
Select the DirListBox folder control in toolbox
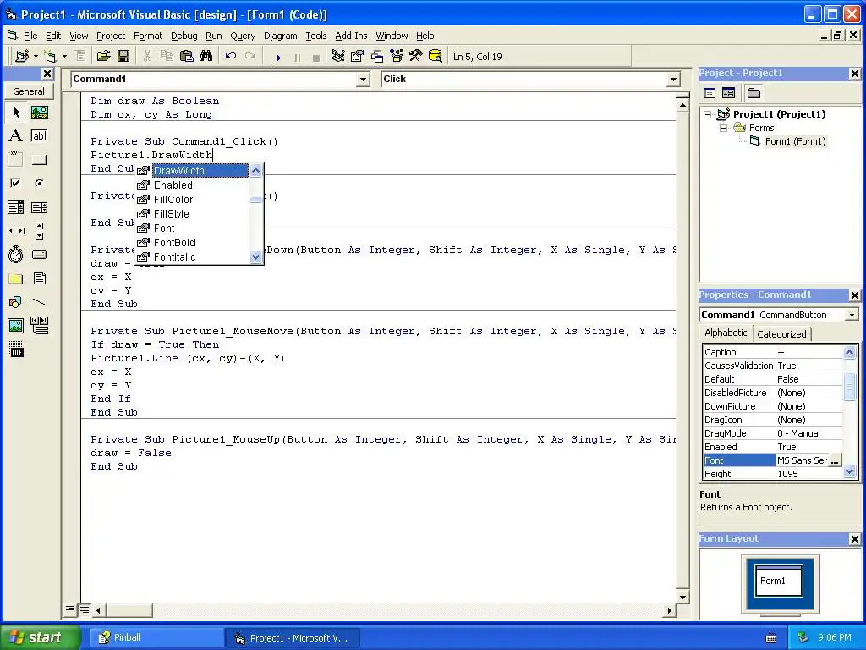(x=16, y=278)
